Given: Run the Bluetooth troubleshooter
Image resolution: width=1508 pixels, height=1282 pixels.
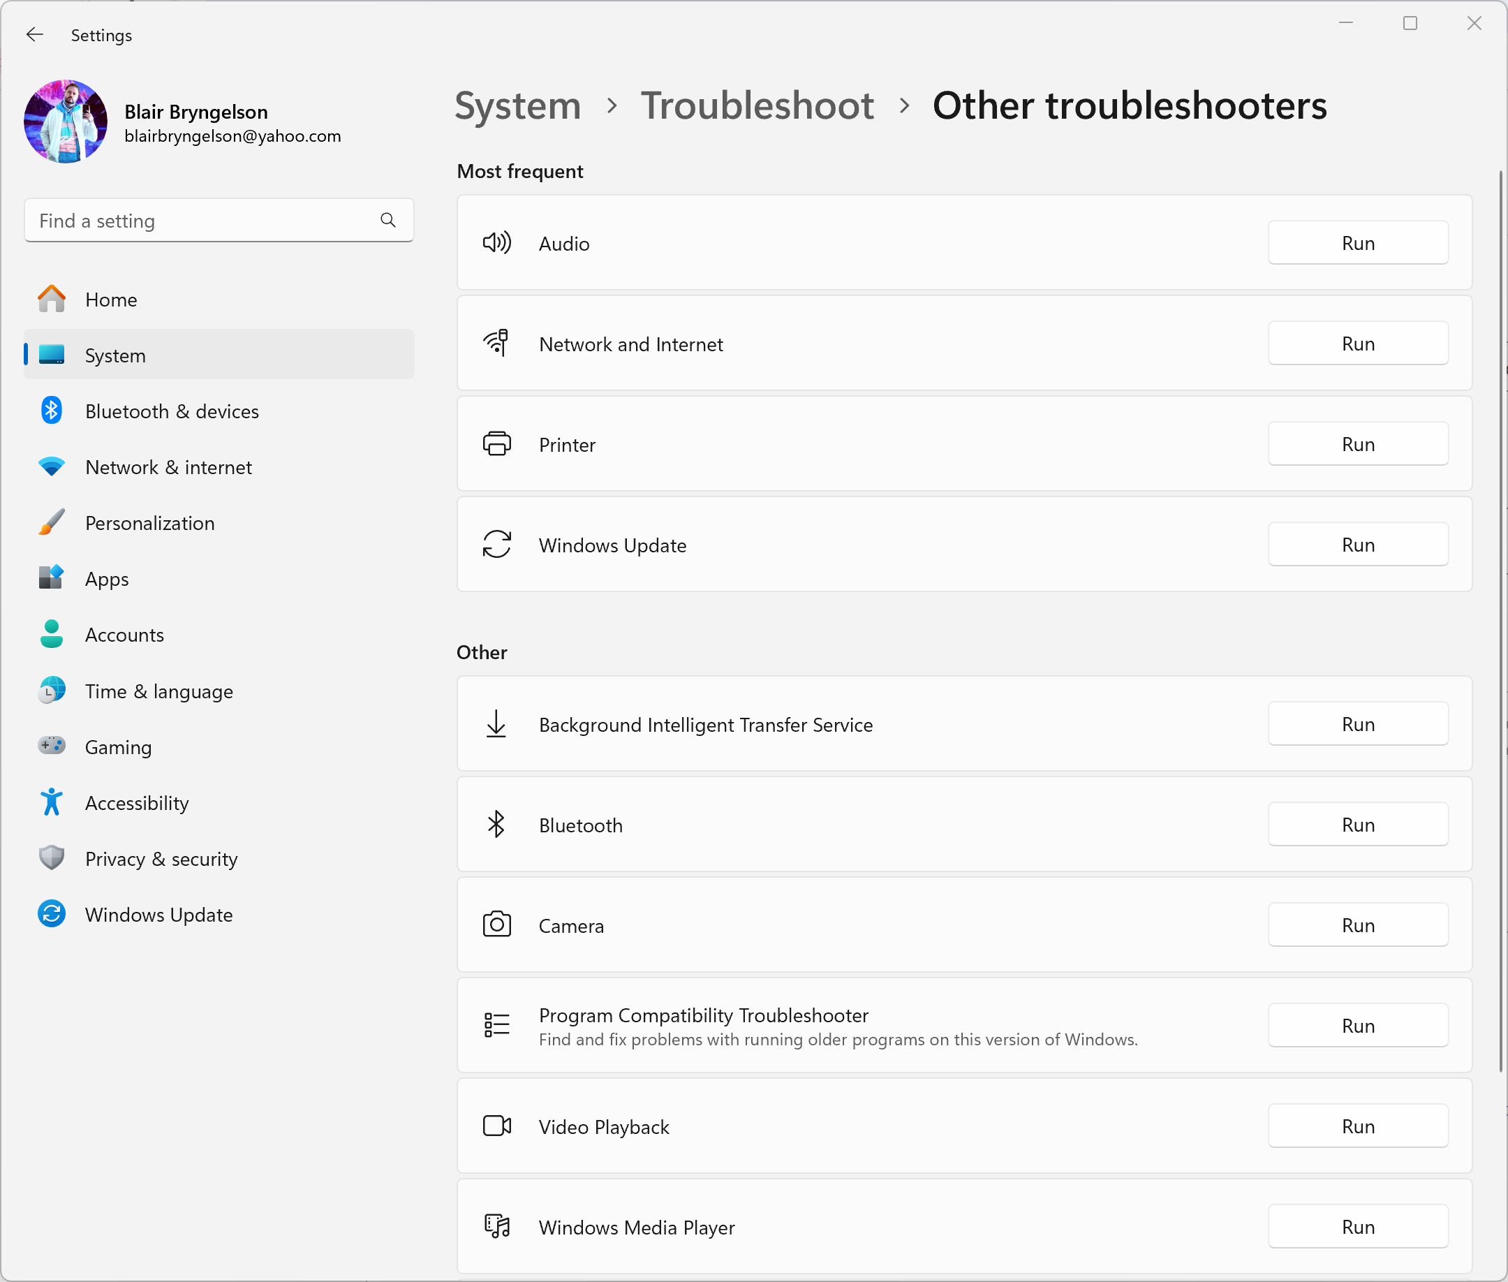Looking at the screenshot, I should click(x=1357, y=824).
